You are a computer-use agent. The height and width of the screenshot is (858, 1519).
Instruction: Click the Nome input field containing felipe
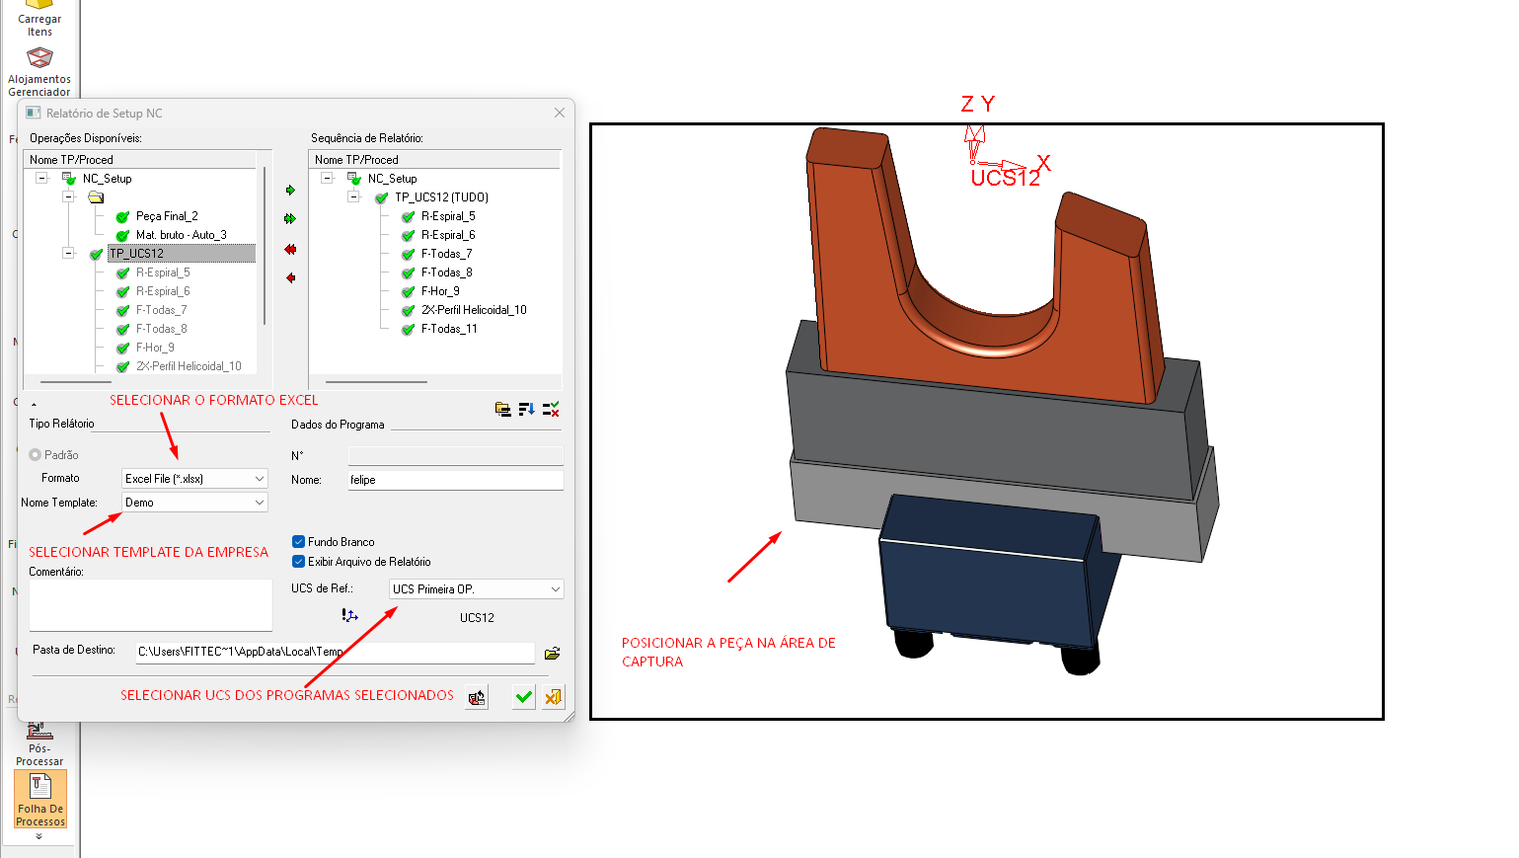455,480
